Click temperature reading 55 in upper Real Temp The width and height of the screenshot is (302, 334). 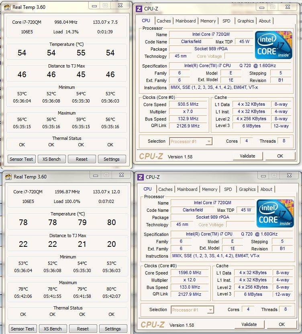point(81,53)
